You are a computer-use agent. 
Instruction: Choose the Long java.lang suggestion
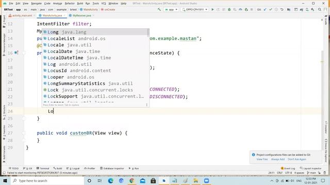[95, 32]
